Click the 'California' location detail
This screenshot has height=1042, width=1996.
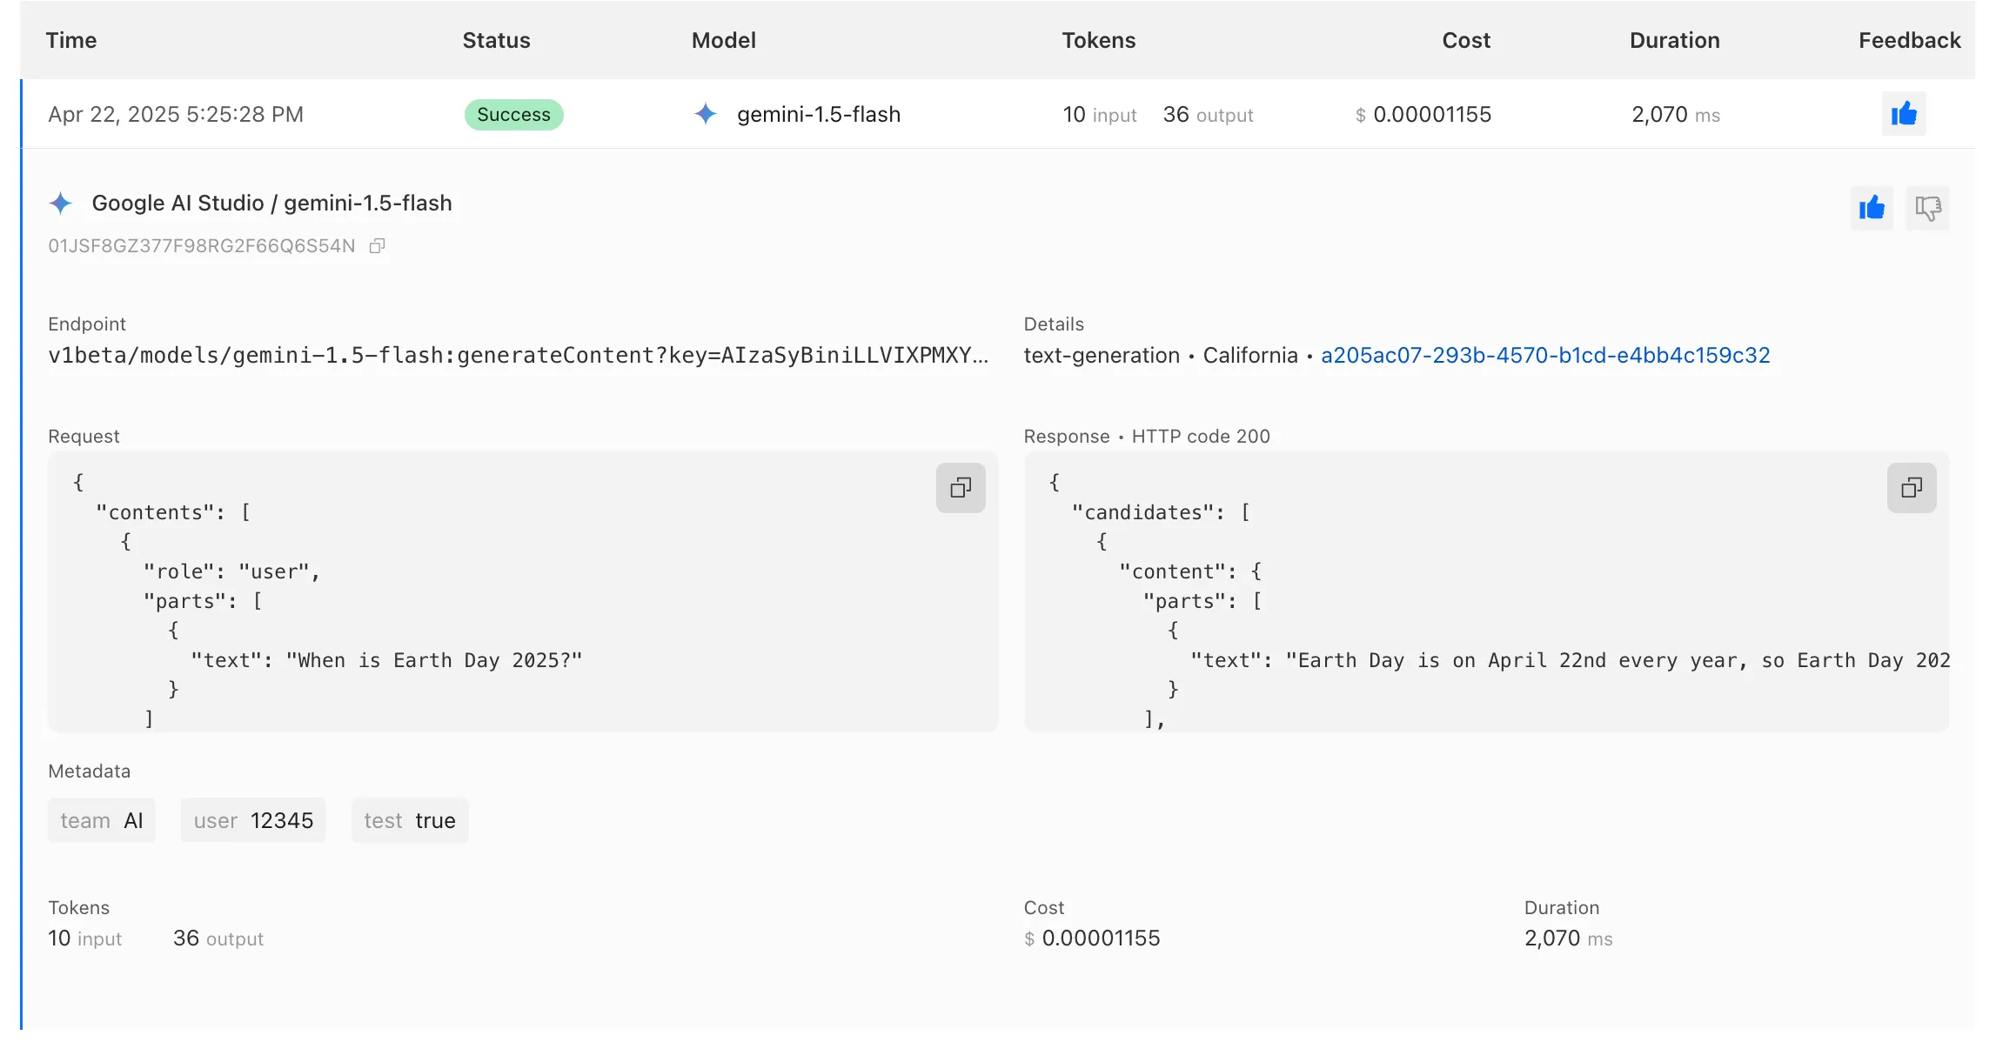pos(1250,355)
